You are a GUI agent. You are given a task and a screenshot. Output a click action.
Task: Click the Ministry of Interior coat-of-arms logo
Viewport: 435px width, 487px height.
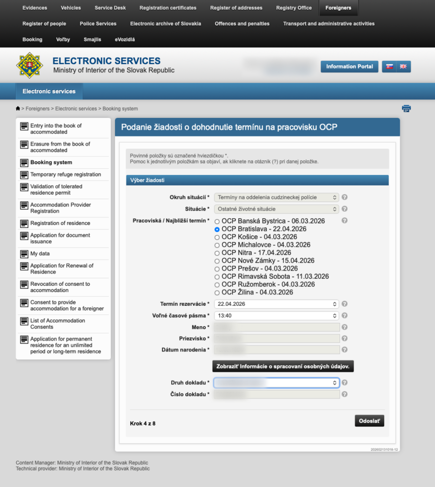pos(29,66)
